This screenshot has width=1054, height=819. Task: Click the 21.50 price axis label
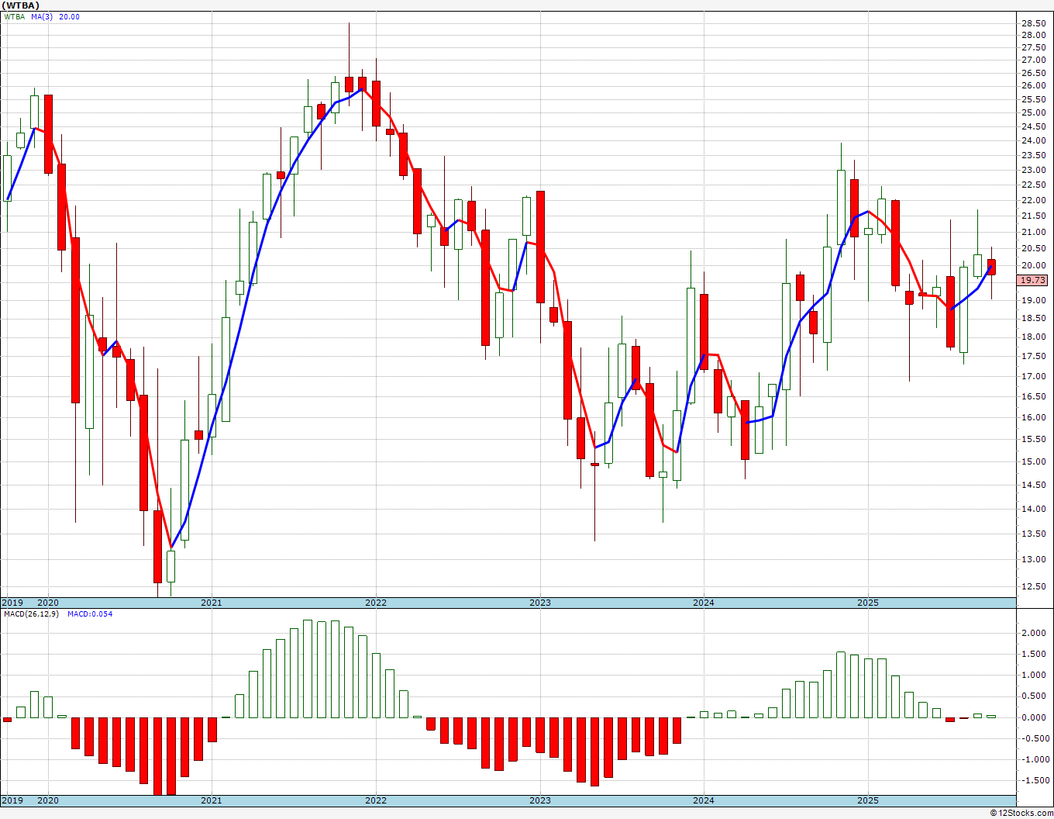(x=1034, y=216)
